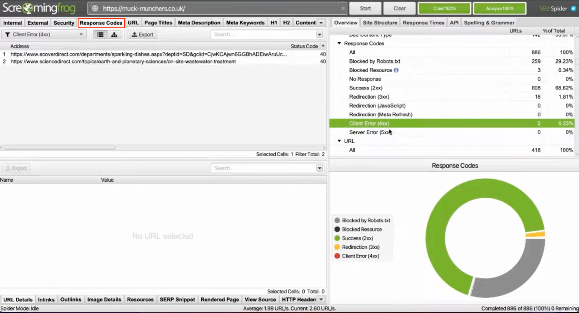Image resolution: width=579 pixels, height=313 pixels.
Task: Switch to tree view icon
Action: click(x=114, y=35)
